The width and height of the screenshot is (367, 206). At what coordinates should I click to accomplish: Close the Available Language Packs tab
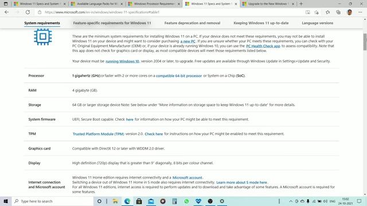pyautogui.click(x=122, y=4)
